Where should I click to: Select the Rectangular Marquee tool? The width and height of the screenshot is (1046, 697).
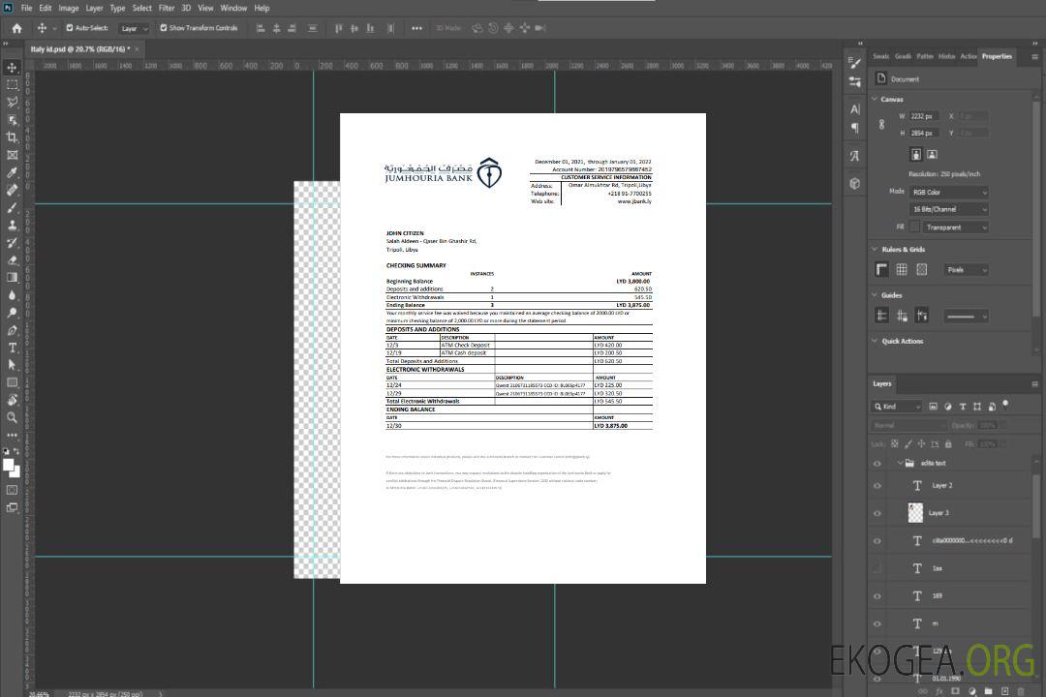pos(12,85)
